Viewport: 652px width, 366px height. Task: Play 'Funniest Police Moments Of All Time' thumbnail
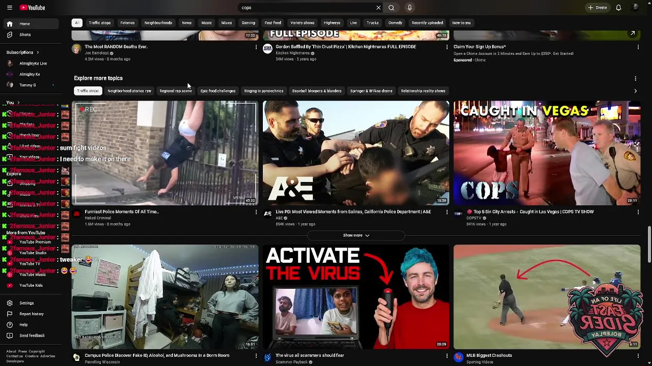(x=165, y=153)
